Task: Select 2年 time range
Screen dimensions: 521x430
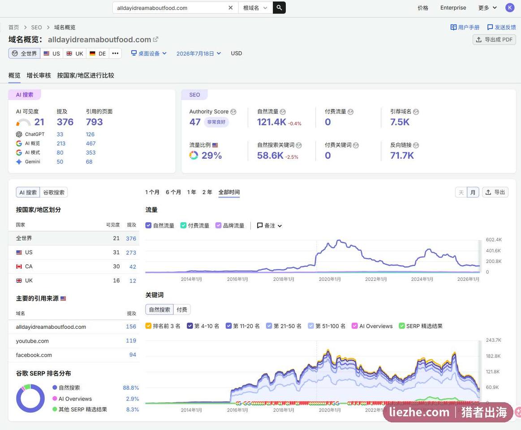Action: pos(207,192)
